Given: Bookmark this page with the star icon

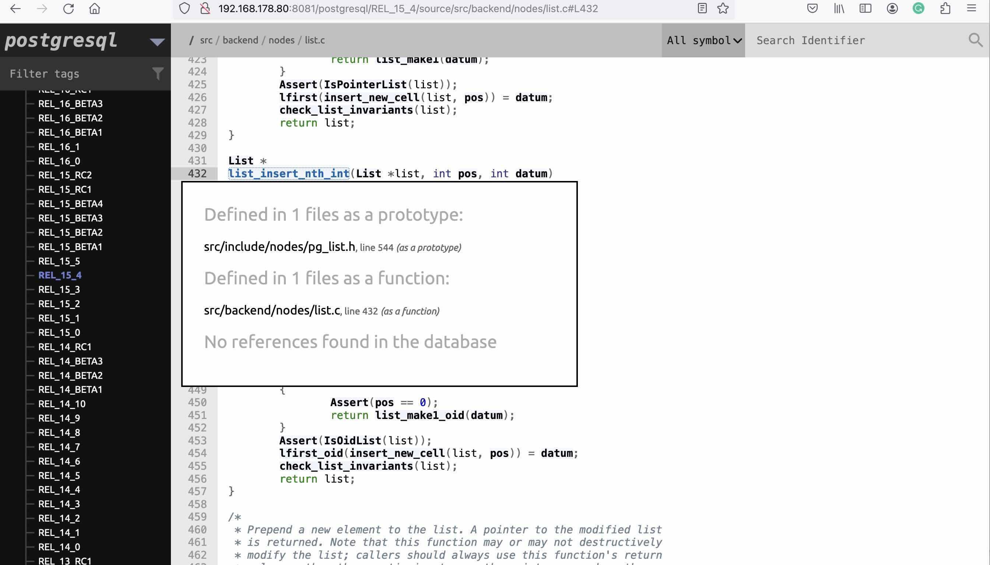Looking at the screenshot, I should [x=723, y=8].
